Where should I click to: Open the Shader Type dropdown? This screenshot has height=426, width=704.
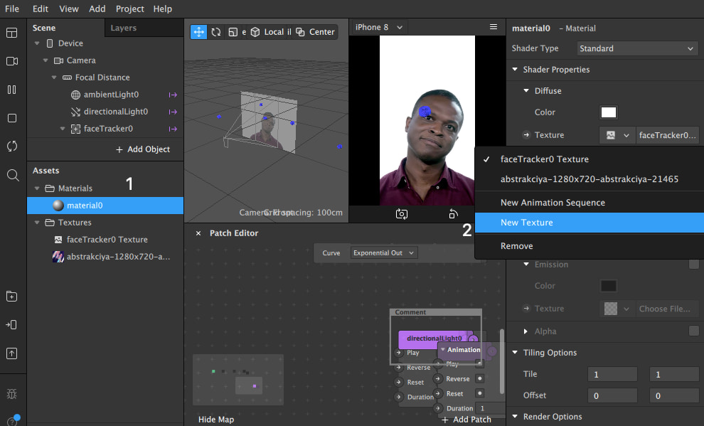coord(636,48)
